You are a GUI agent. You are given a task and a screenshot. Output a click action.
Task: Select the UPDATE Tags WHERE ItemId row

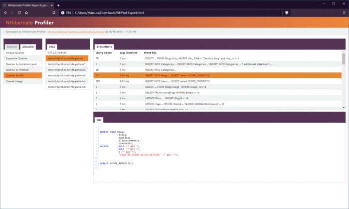click(217, 104)
